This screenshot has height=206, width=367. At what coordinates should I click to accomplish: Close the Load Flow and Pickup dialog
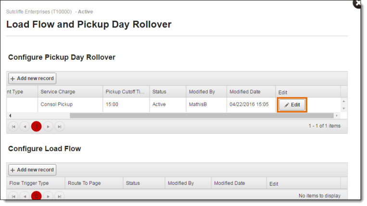tap(357, 3)
